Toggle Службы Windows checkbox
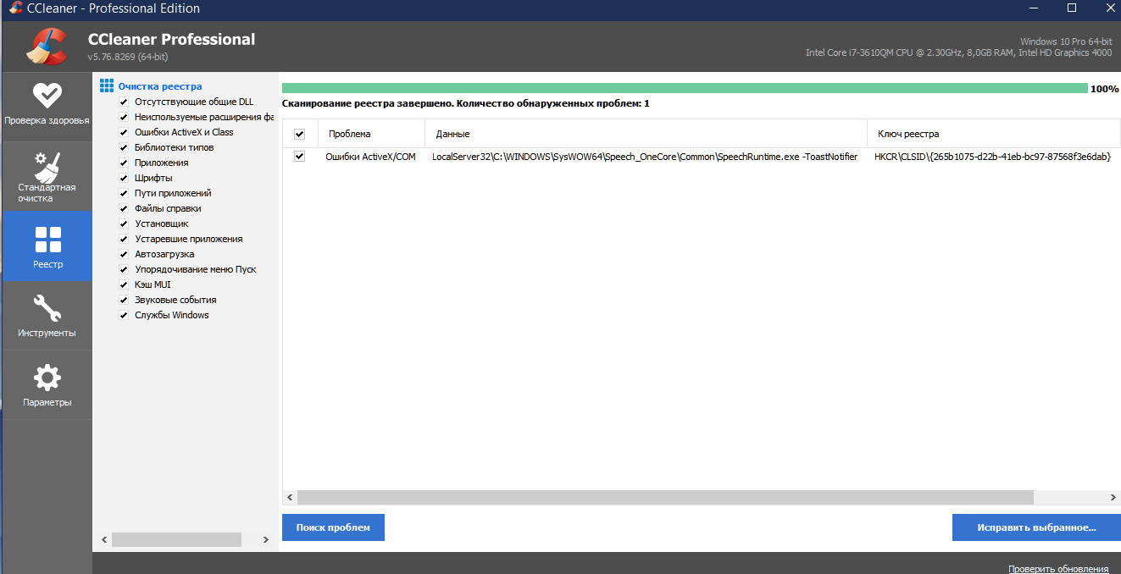The width and height of the screenshot is (1121, 574). (124, 315)
